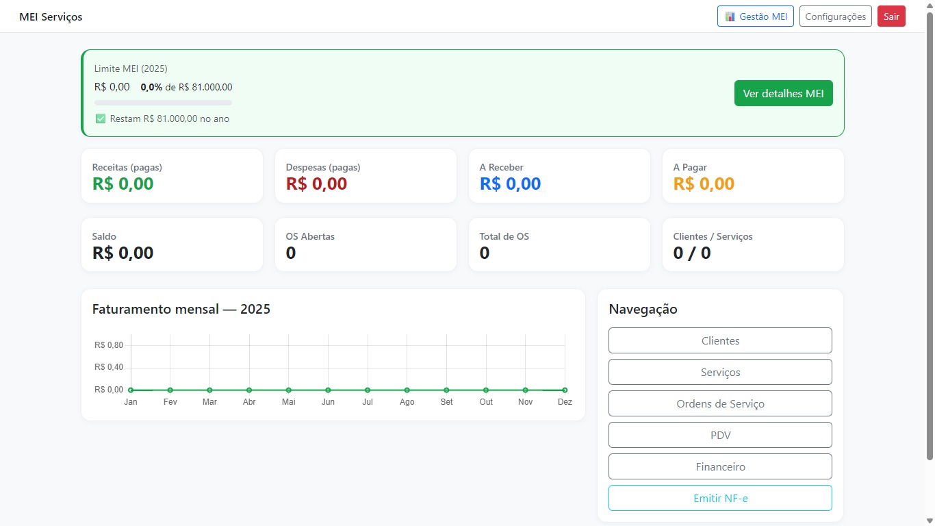The height and width of the screenshot is (526, 935).
Task: Click the Dez data point on chart
Action: 565,390
